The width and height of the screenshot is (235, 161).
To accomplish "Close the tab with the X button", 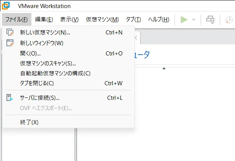I will click(x=136, y=38).
